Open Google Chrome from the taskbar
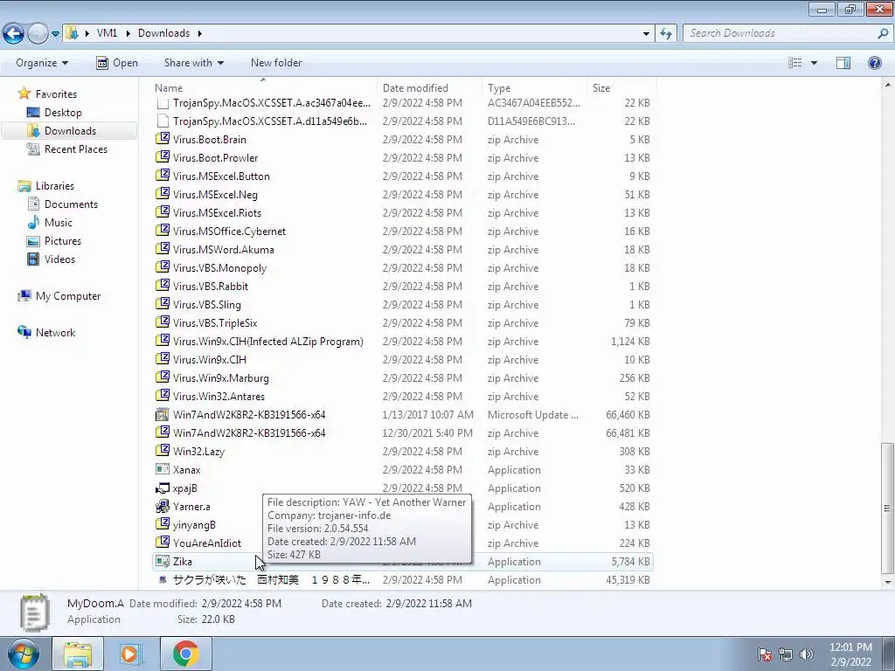The image size is (895, 671). (x=185, y=654)
